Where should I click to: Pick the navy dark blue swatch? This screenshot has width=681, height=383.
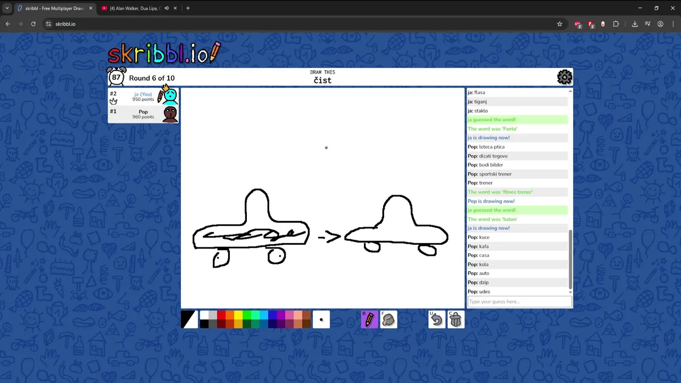pos(272,324)
